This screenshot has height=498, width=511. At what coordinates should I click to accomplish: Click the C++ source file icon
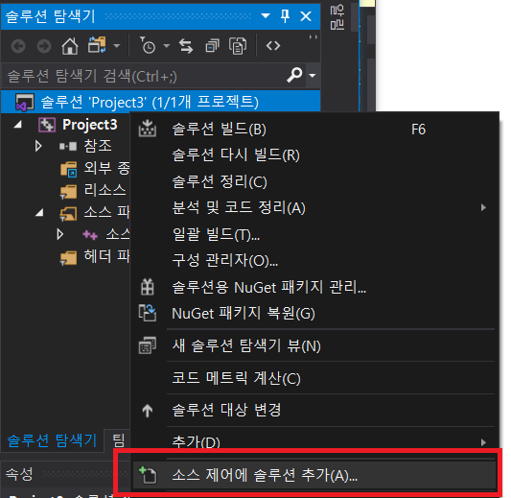(90, 235)
